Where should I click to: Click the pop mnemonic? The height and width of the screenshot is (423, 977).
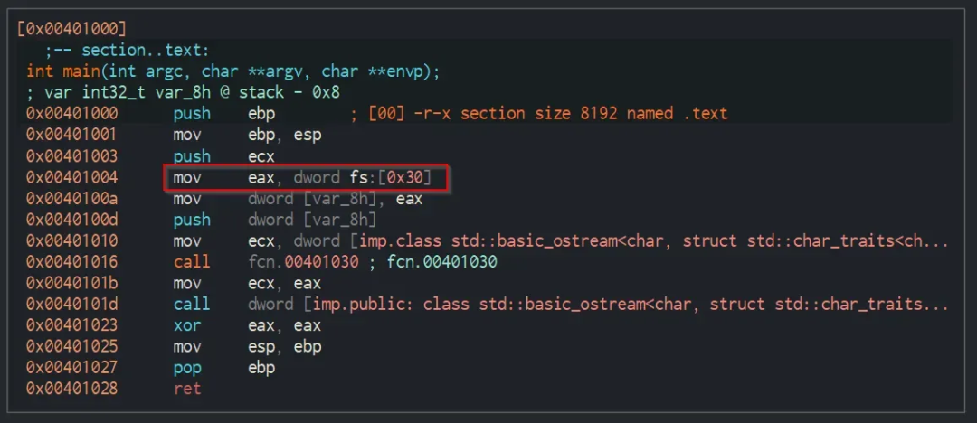tap(187, 368)
